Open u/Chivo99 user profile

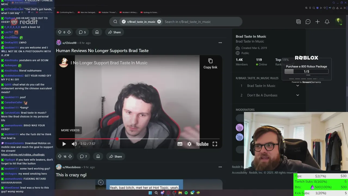pos(69,43)
